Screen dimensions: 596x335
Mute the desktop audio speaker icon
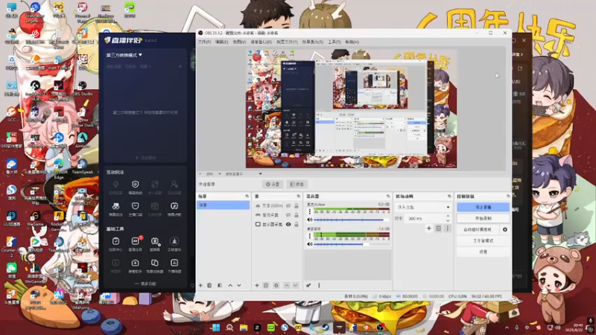point(310,244)
